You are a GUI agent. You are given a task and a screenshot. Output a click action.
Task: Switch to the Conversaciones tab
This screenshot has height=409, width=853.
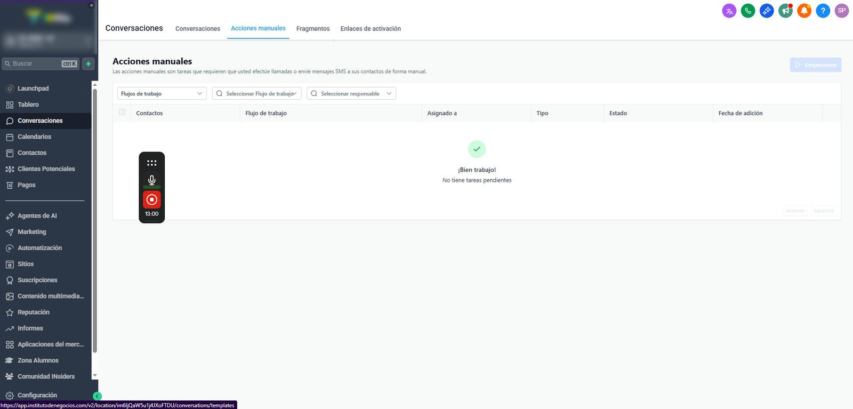coord(198,29)
